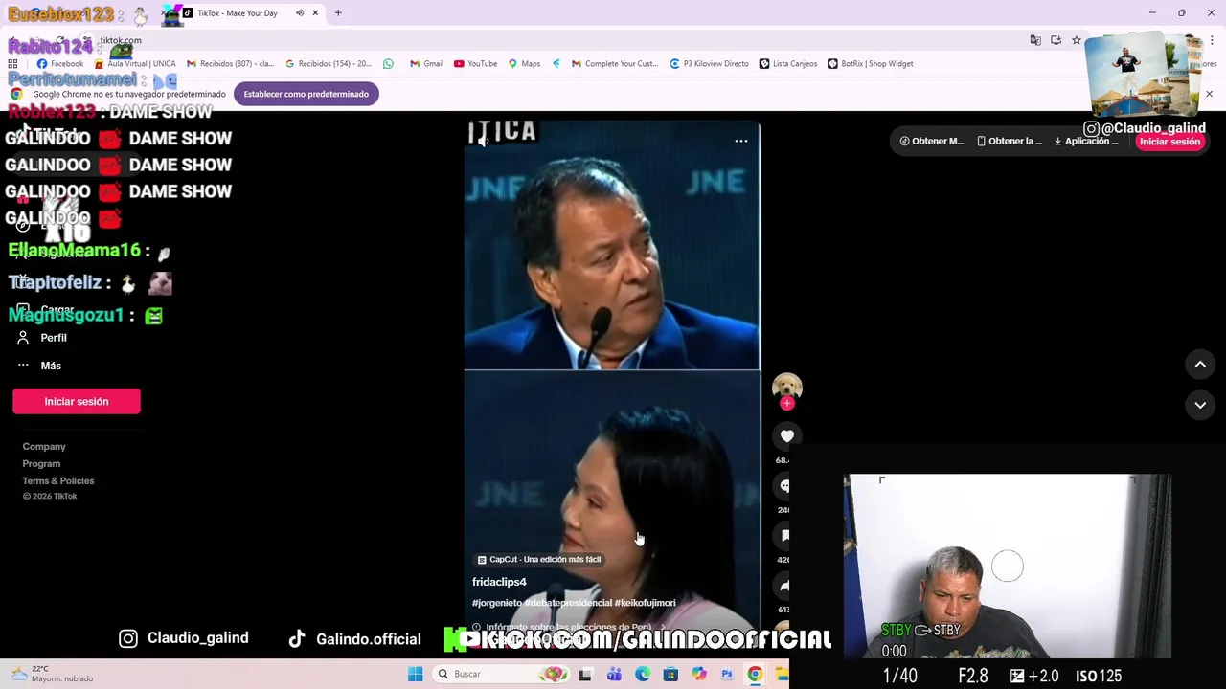Open Task View in the taskbar
The height and width of the screenshot is (689, 1226).
coord(585,675)
